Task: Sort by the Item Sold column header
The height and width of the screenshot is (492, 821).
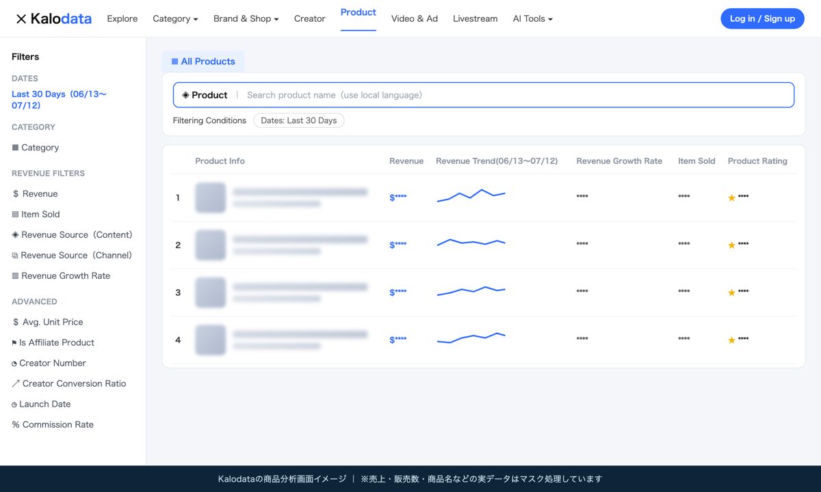Action: click(696, 161)
